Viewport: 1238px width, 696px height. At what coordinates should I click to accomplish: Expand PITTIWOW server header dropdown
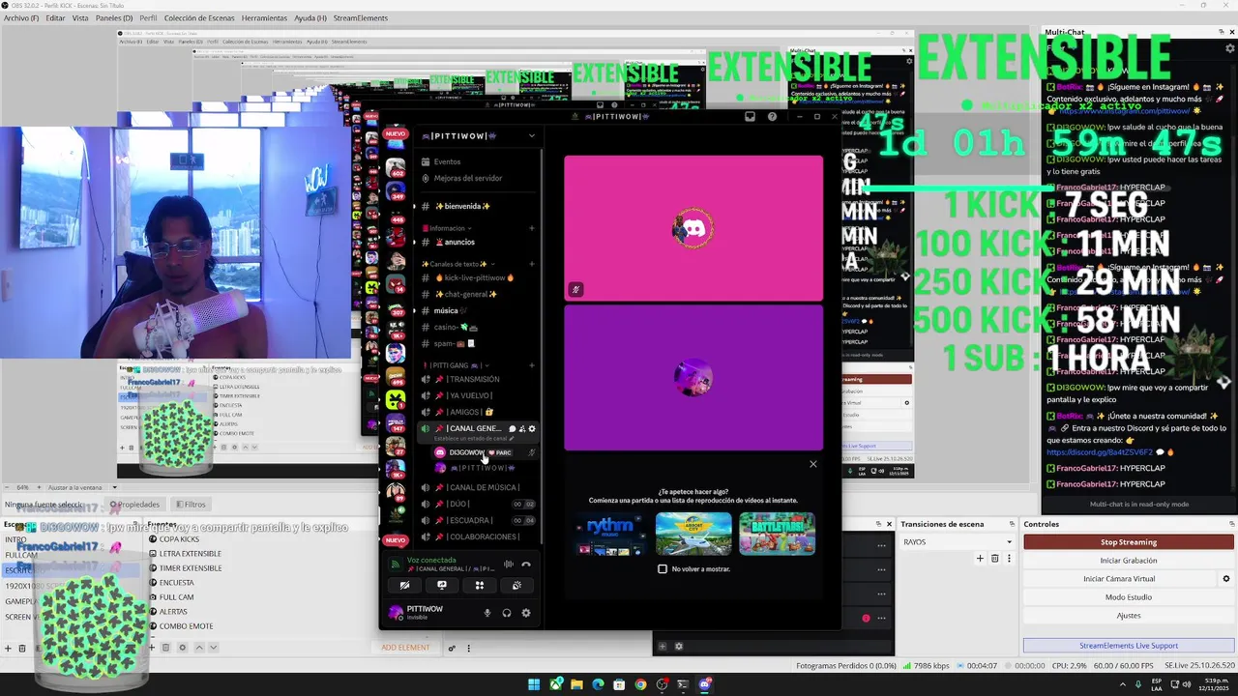tap(531, 136)
